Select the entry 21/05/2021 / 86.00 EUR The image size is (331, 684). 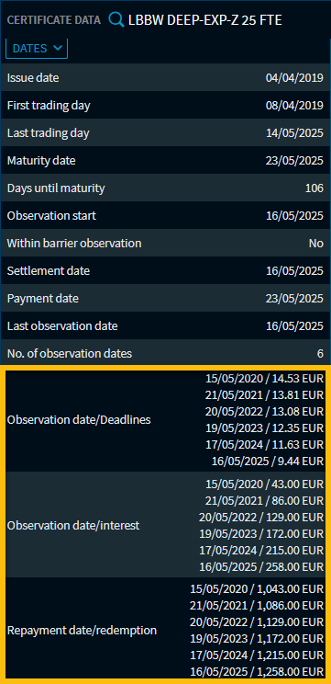pos(265,501)
